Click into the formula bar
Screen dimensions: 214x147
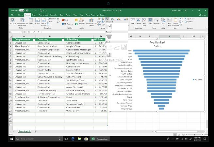[x=123, y=32]
